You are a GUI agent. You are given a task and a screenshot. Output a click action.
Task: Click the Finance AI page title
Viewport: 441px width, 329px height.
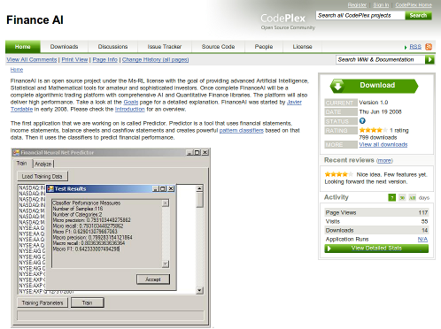(35, 20)
